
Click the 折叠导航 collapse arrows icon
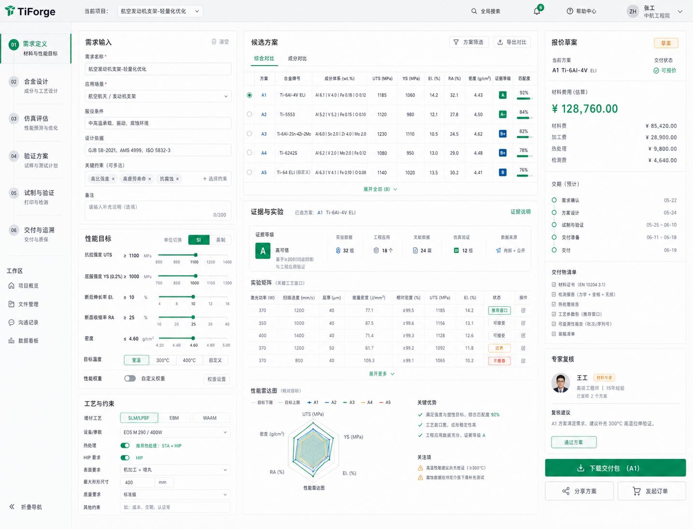[x=12, y=507]
